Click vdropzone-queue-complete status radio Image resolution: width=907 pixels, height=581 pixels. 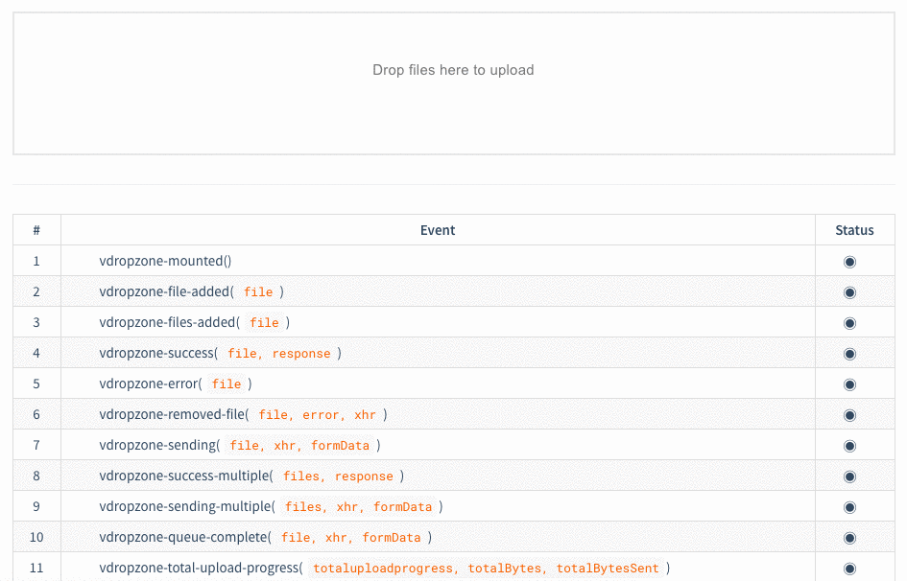849,538
